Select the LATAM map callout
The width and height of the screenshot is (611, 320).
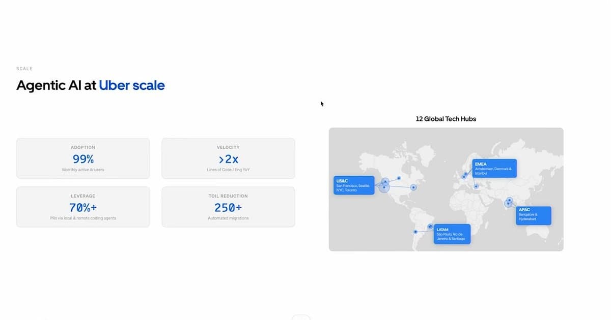[452, 234]
